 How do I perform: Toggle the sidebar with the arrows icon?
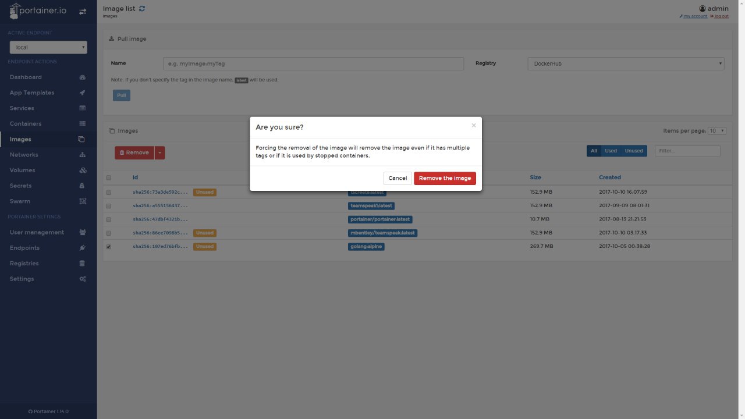[83, 12]
